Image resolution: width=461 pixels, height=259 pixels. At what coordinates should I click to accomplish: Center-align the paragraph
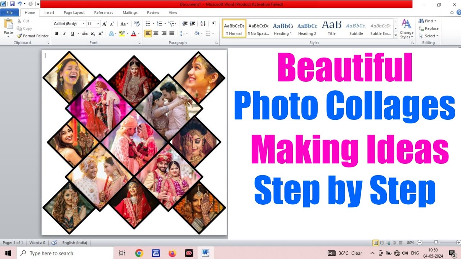pos(156,33)
